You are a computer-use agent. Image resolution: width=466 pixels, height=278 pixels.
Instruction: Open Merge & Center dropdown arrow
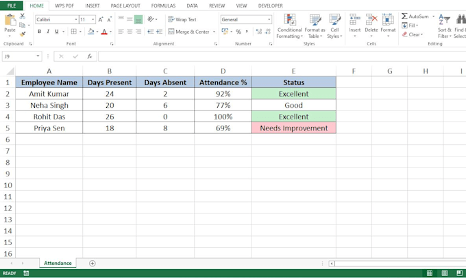click(214, 32)
